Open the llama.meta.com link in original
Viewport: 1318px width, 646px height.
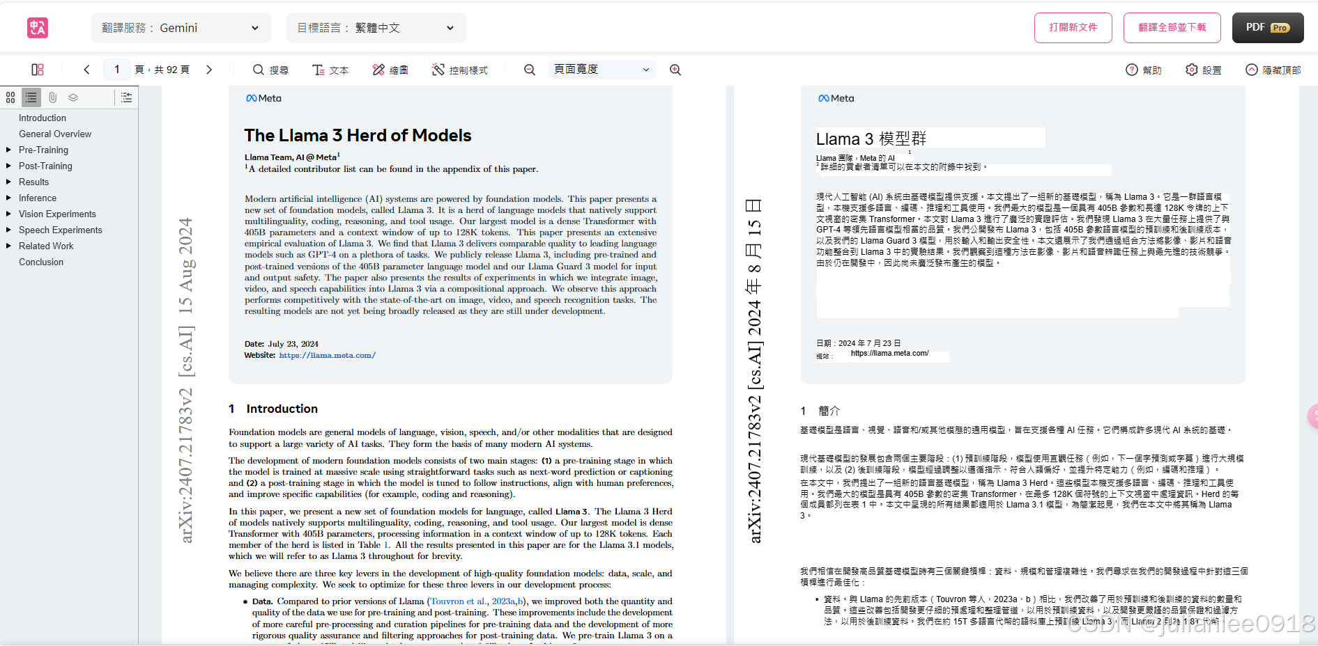point(328,355)
